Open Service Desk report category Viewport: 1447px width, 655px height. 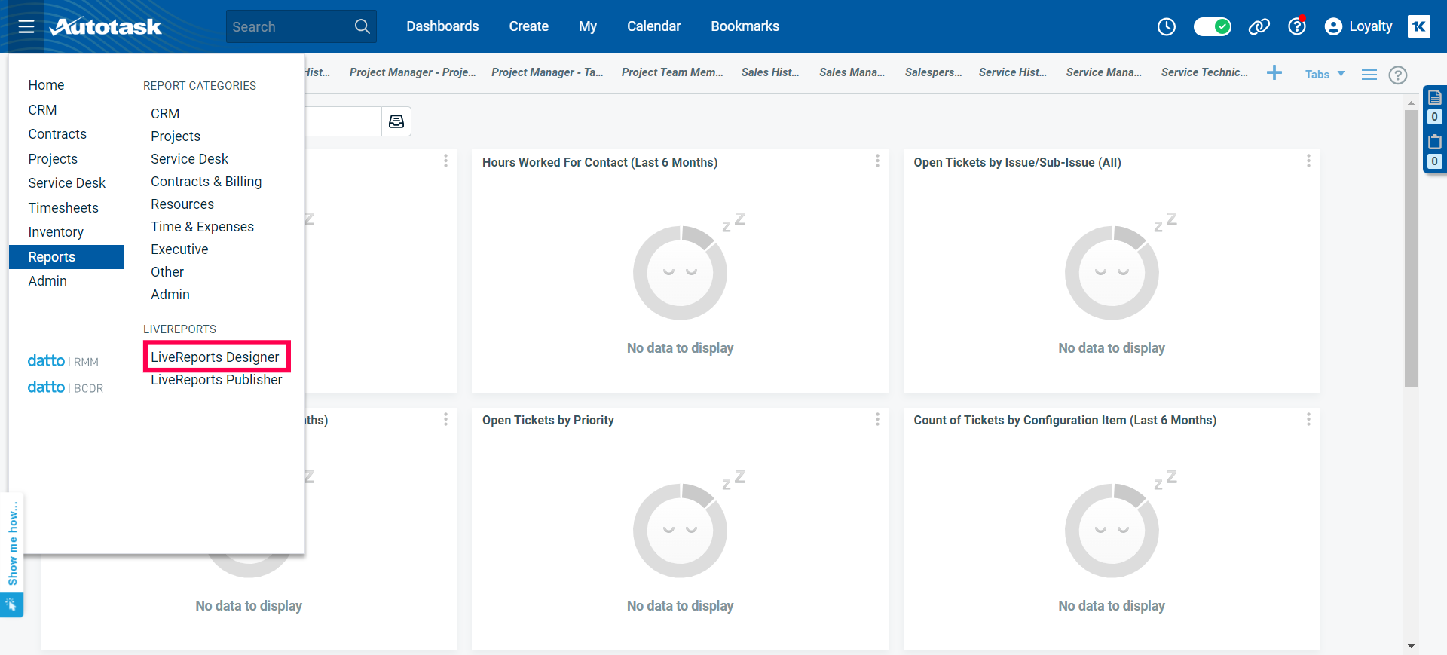pos(189,159)
